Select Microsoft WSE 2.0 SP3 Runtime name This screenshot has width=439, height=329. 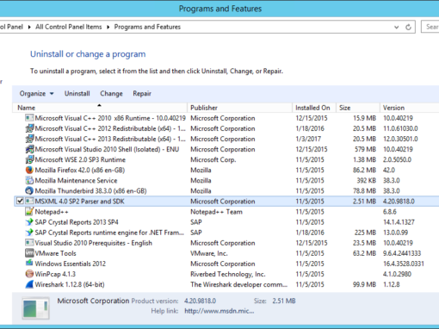point(80,159)
